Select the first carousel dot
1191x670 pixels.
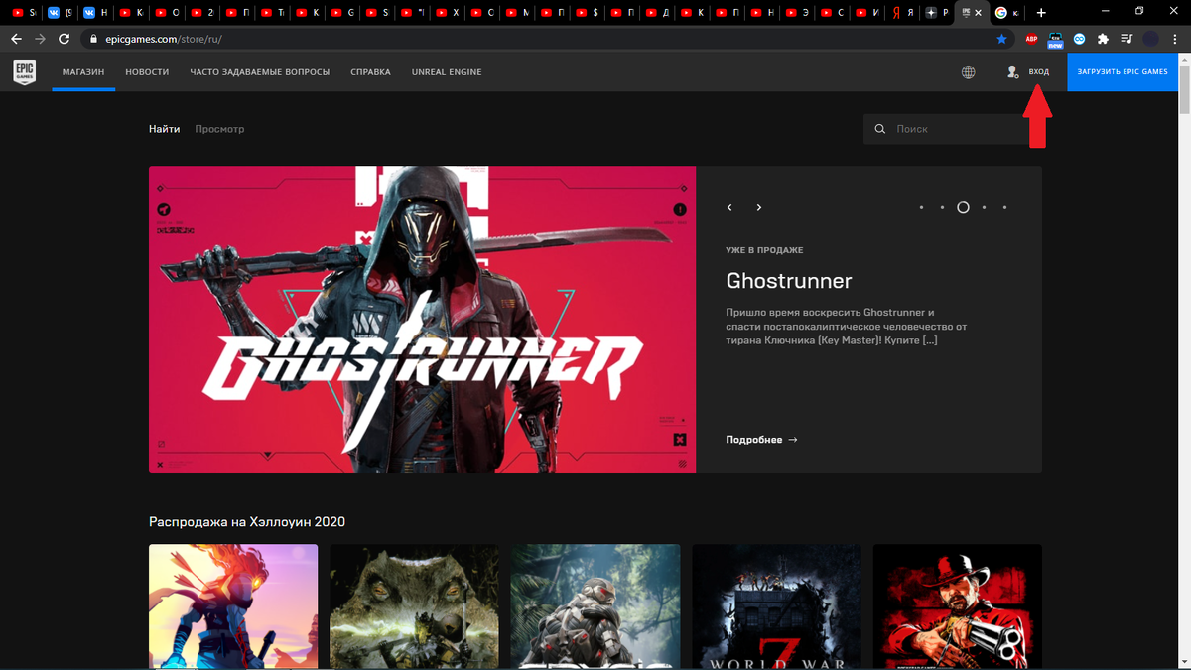click(921, 207)
